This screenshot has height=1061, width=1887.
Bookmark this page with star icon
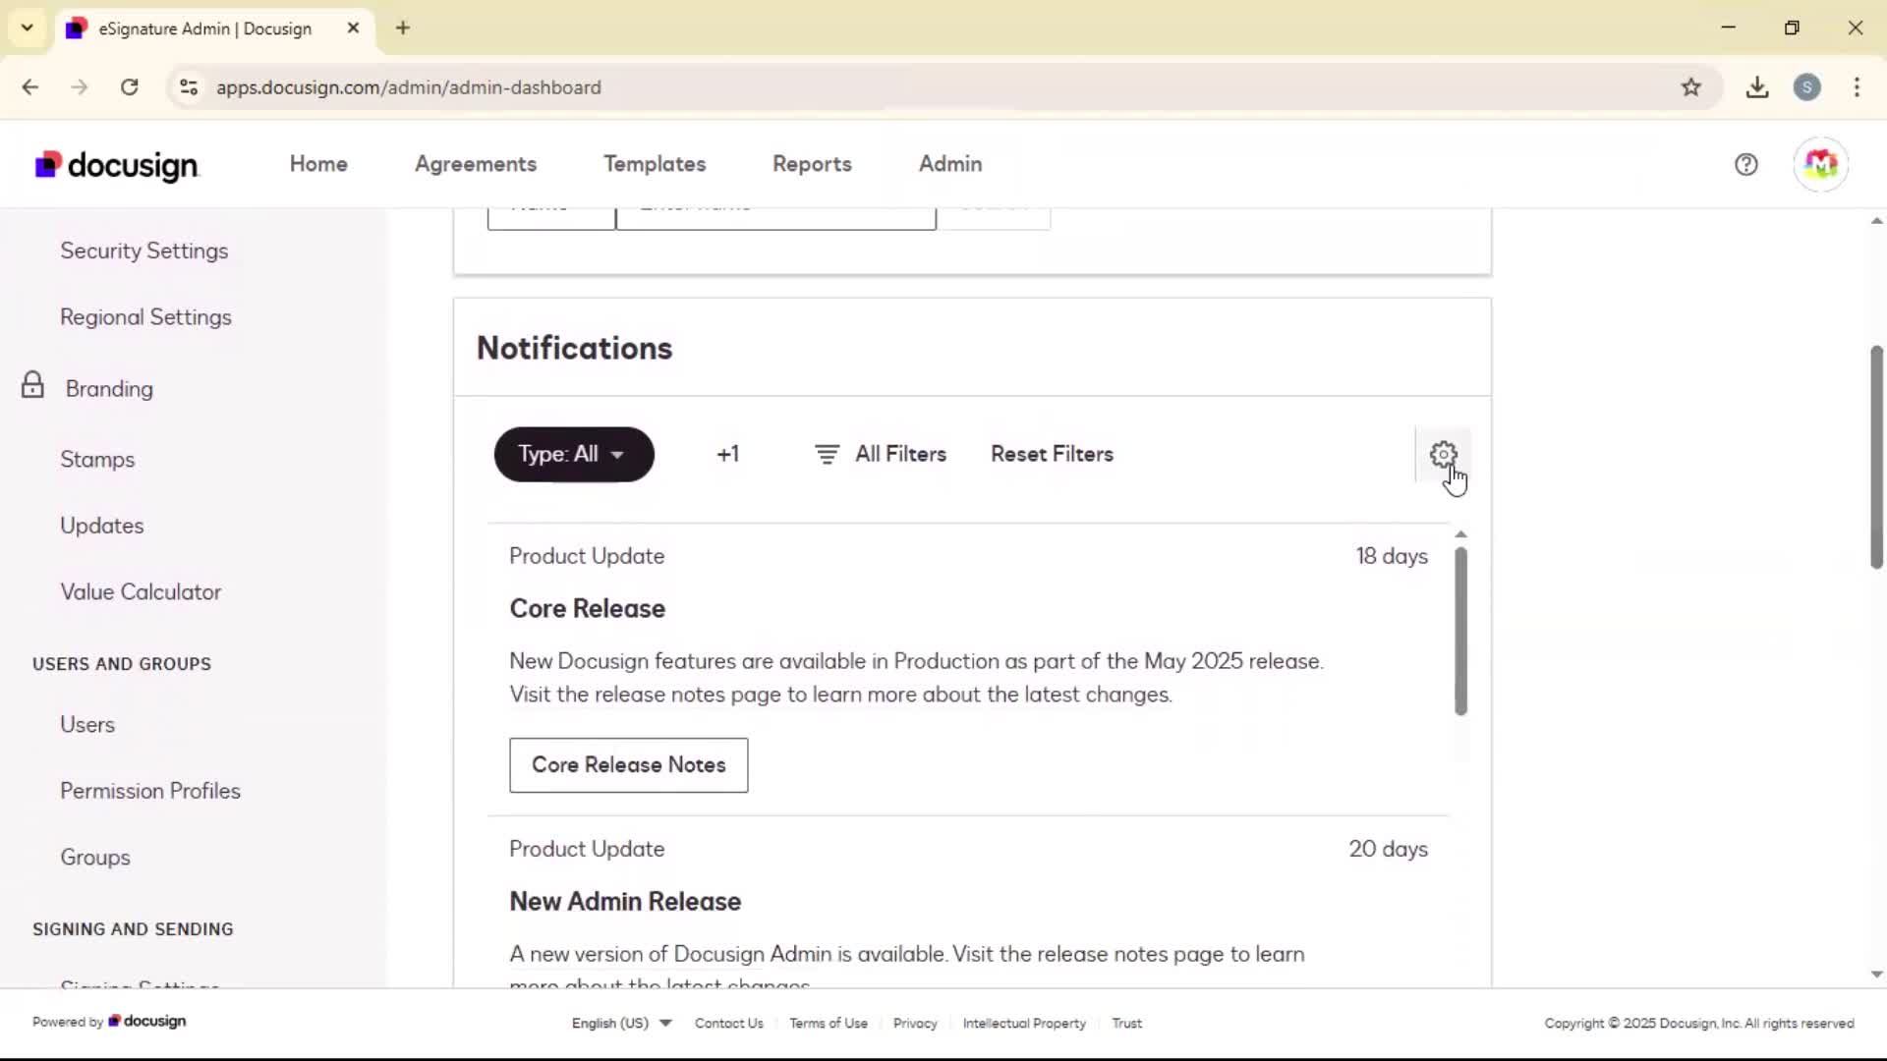click(1690, 87)
